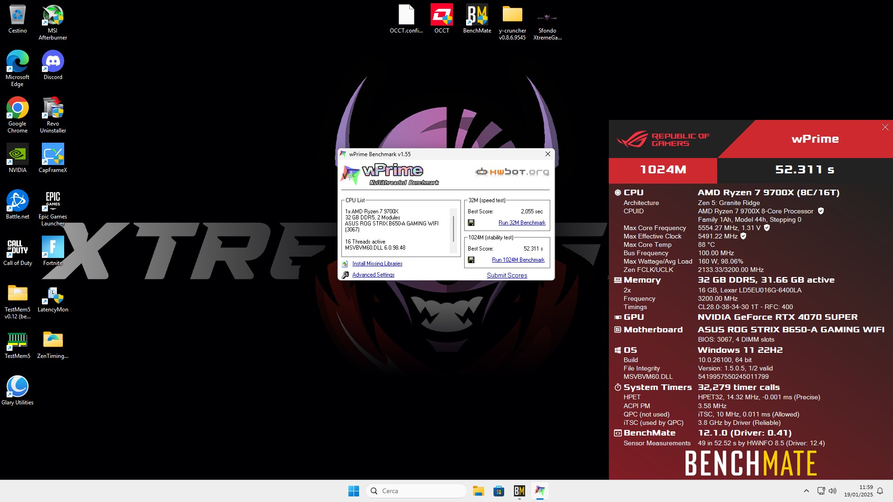The width and height of the screenshot is (893, 502).
Task: Open Epic Games Launcher shortcut
Action: coord(53,208)
